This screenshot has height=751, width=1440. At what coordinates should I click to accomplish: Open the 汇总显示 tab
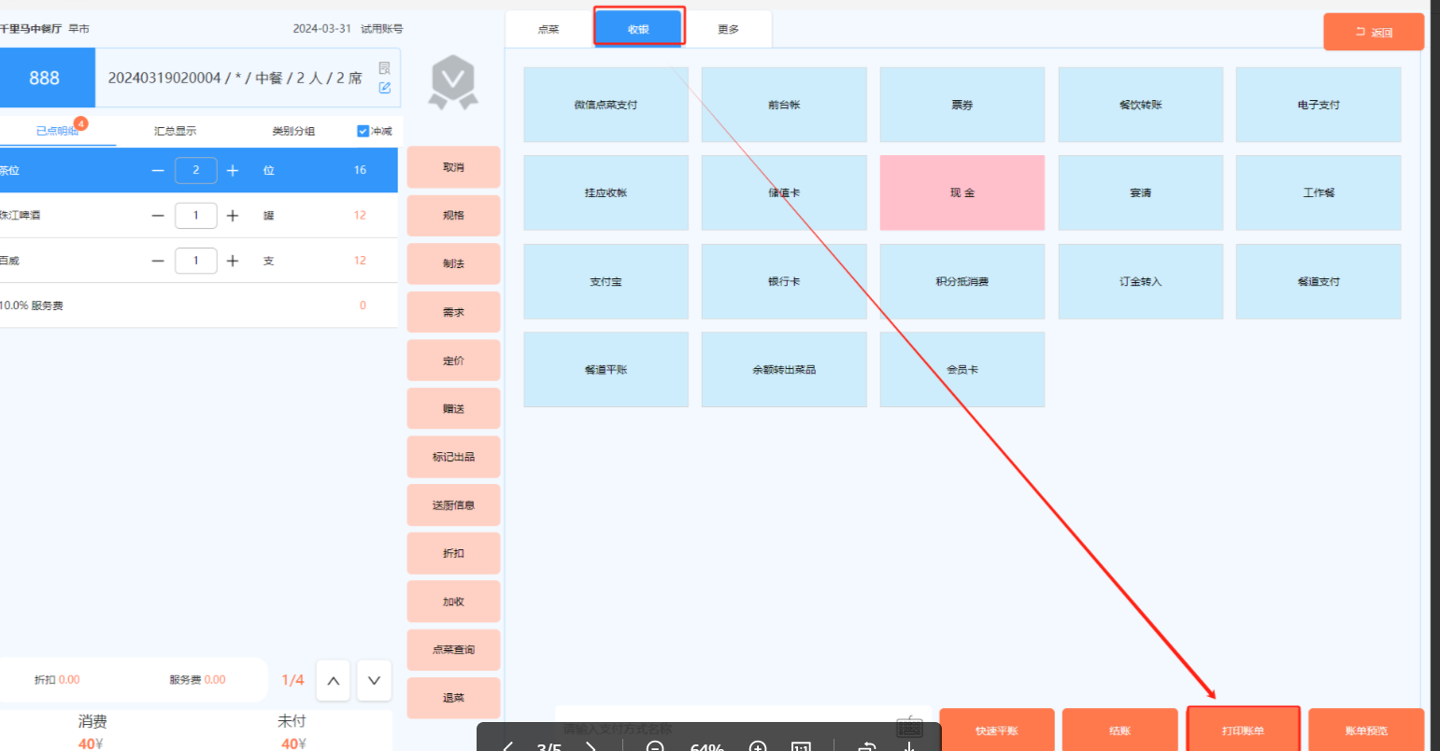[176, 132]
